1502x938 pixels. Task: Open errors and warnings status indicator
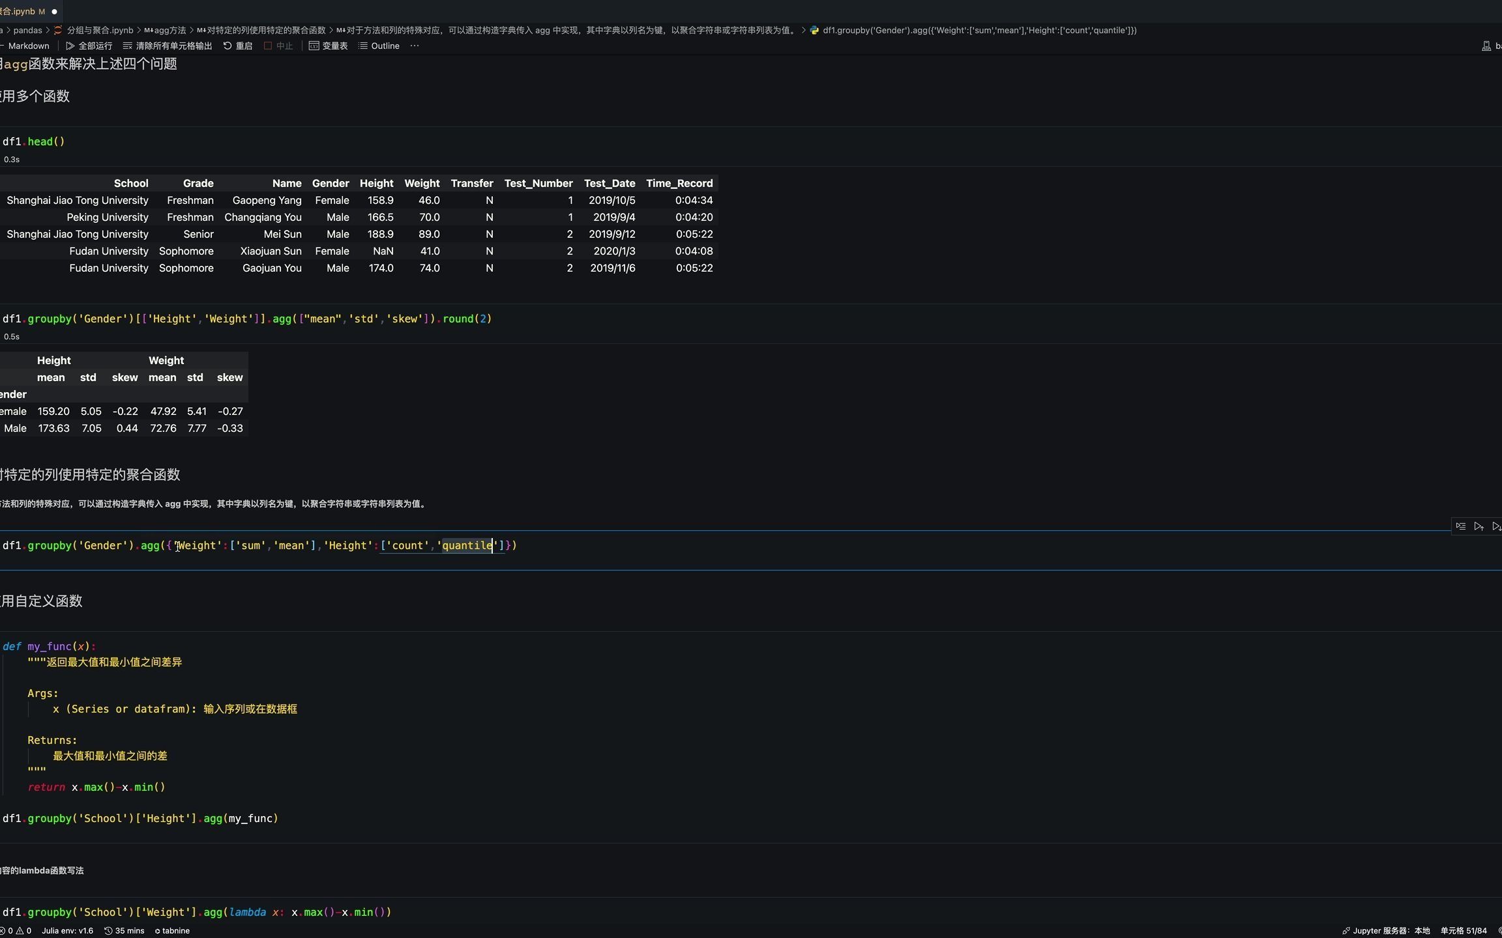16,931
